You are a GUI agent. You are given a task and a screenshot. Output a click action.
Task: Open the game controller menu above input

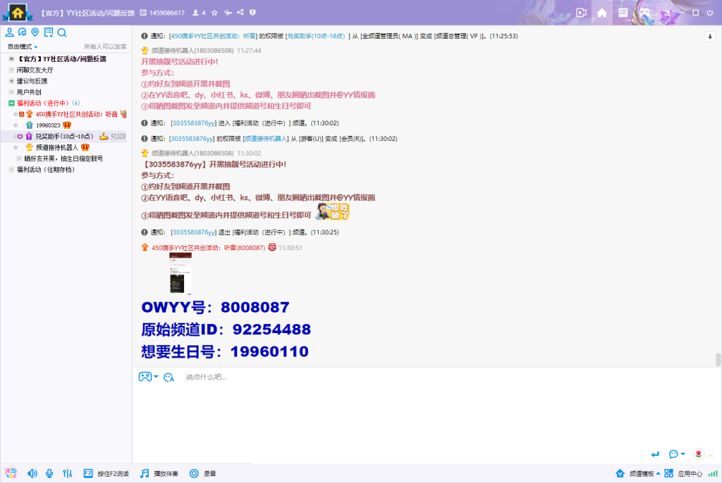click(148, 377)
